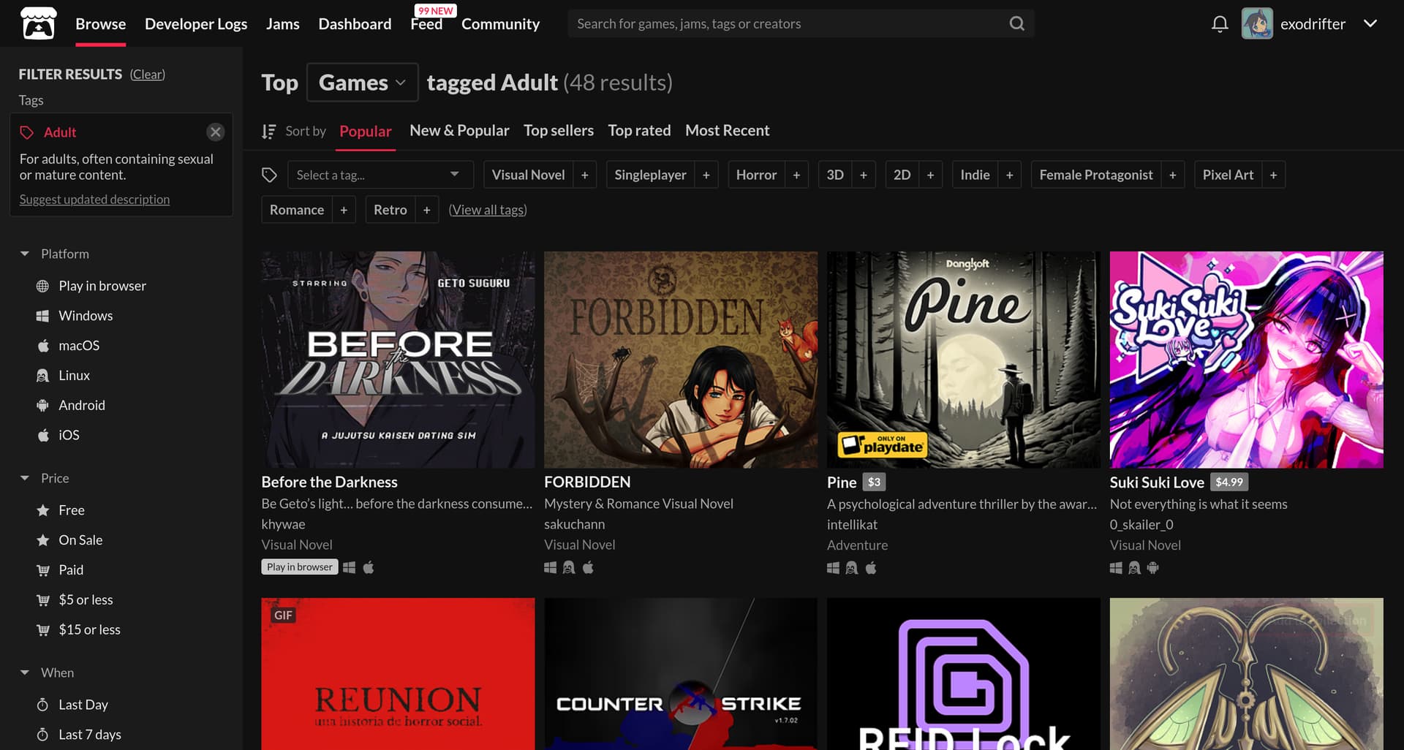The image size is (1404, 750).
Task: Open the user account menu chevron
Action: 1370,23
